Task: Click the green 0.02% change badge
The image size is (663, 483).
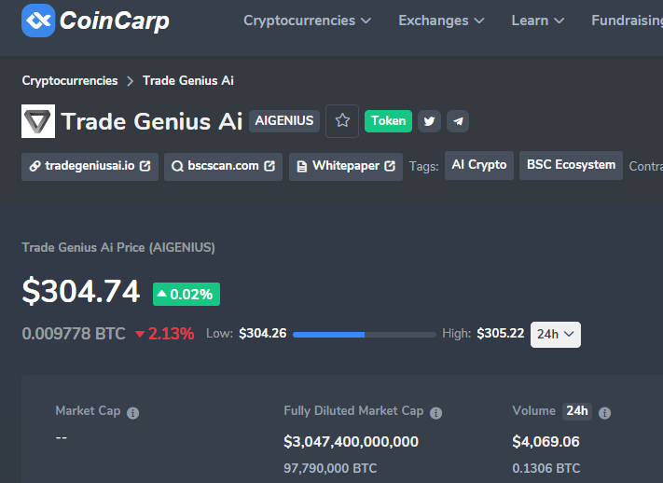Action: point(186,294)
